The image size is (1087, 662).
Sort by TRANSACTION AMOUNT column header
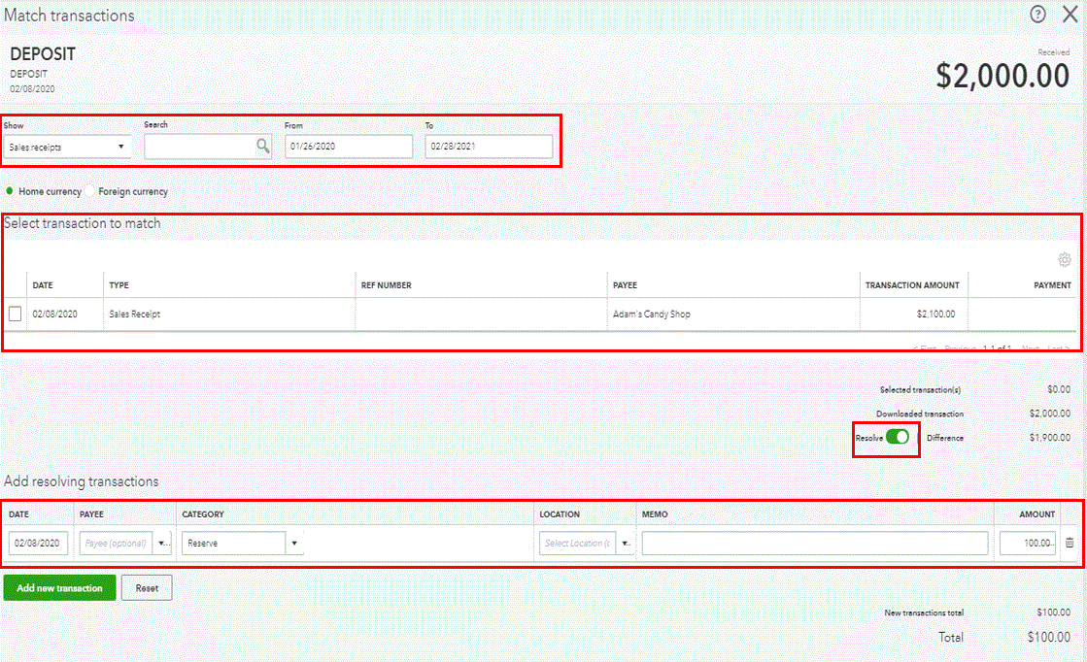[912, 285]
